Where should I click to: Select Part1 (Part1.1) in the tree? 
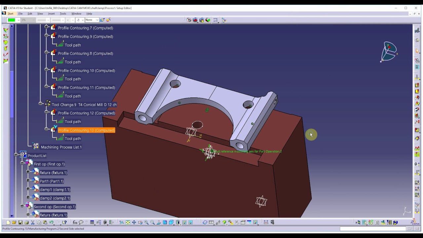pos(52,181)
